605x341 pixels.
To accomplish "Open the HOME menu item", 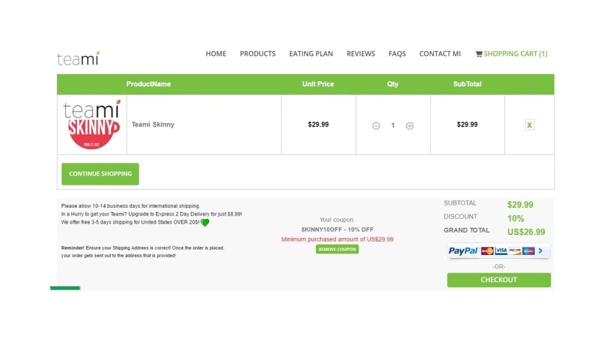I will point(216,54).
